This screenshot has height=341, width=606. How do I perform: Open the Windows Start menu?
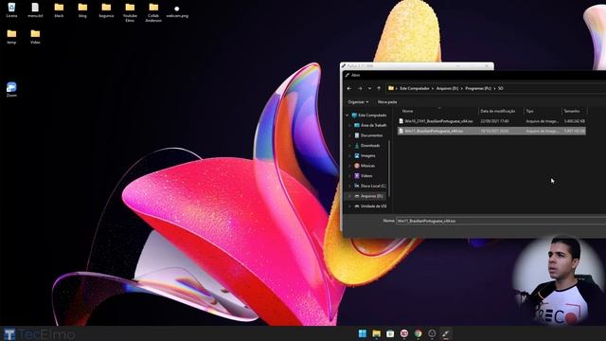[362, 333]
